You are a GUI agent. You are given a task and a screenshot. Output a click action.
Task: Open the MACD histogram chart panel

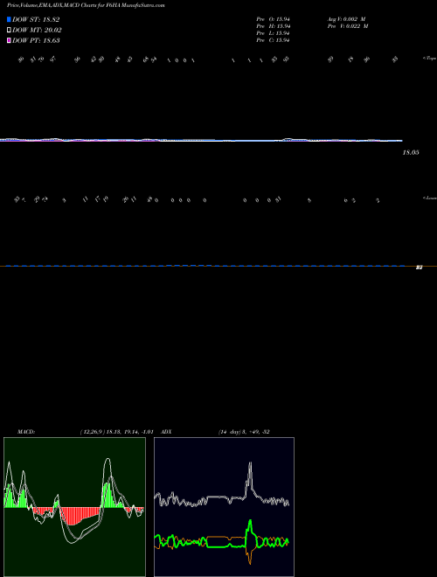74,507
